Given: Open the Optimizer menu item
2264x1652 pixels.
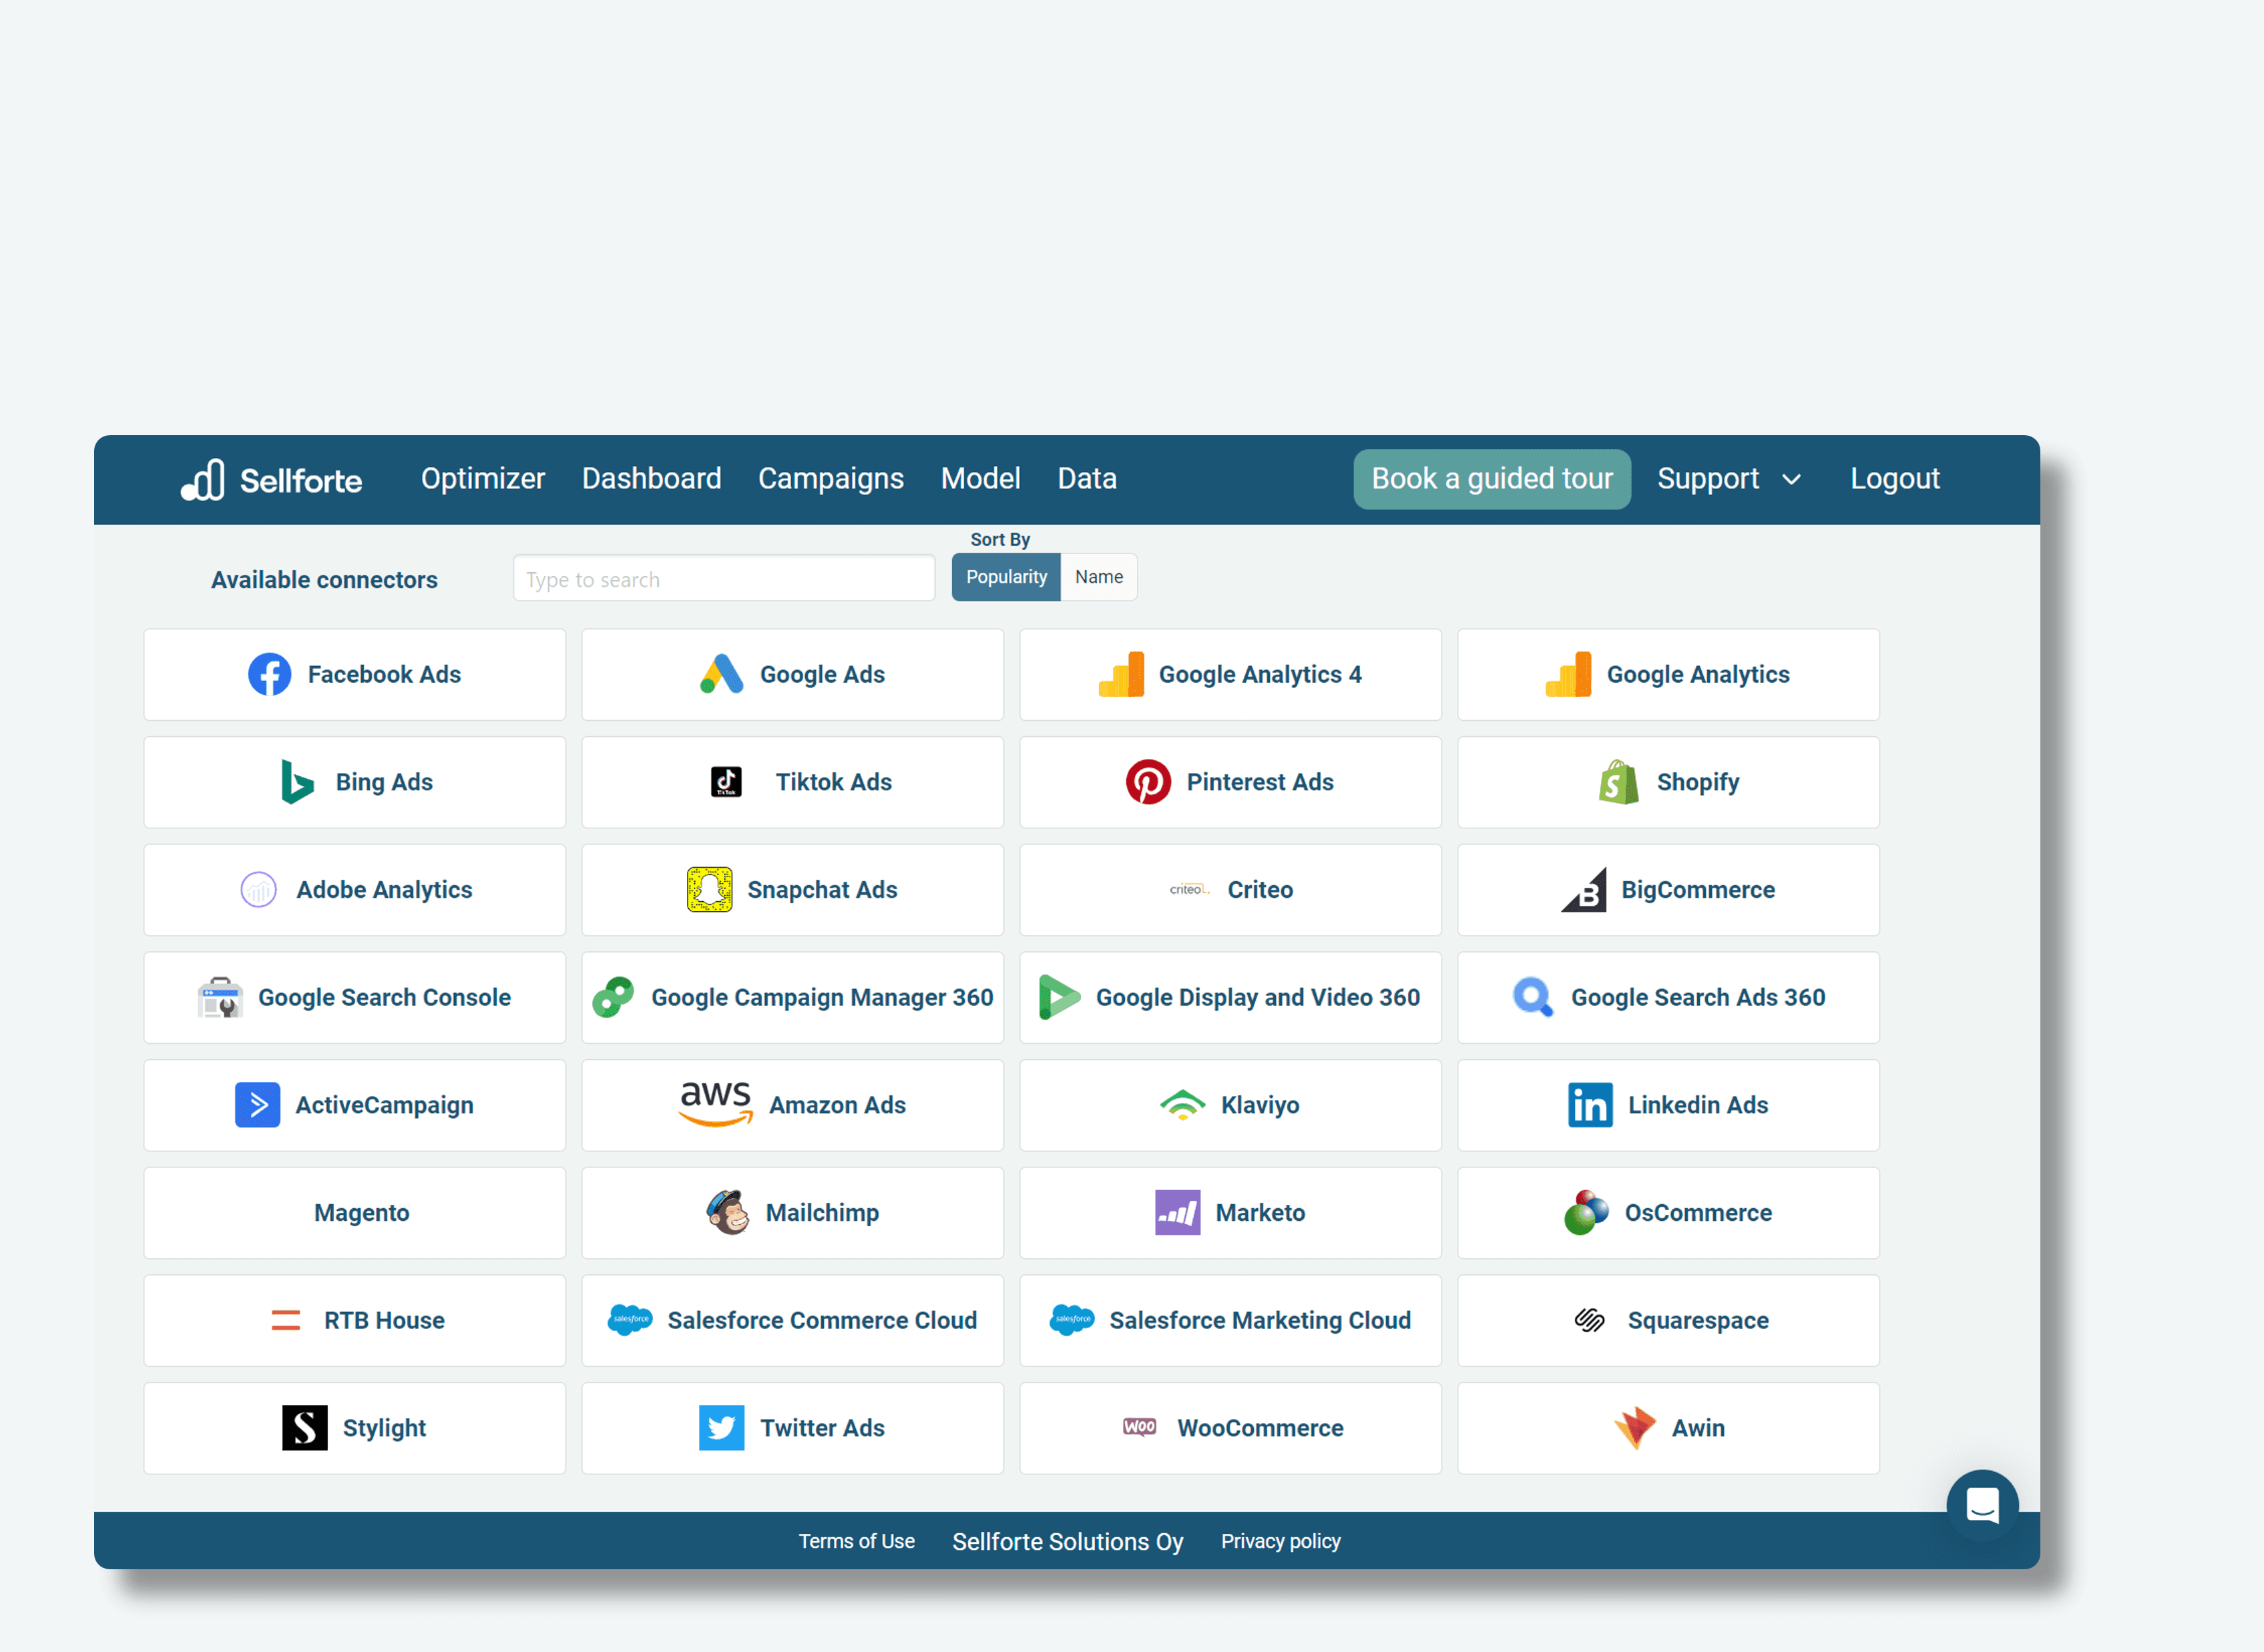Looking at the screenshot, I should [482, 479].
